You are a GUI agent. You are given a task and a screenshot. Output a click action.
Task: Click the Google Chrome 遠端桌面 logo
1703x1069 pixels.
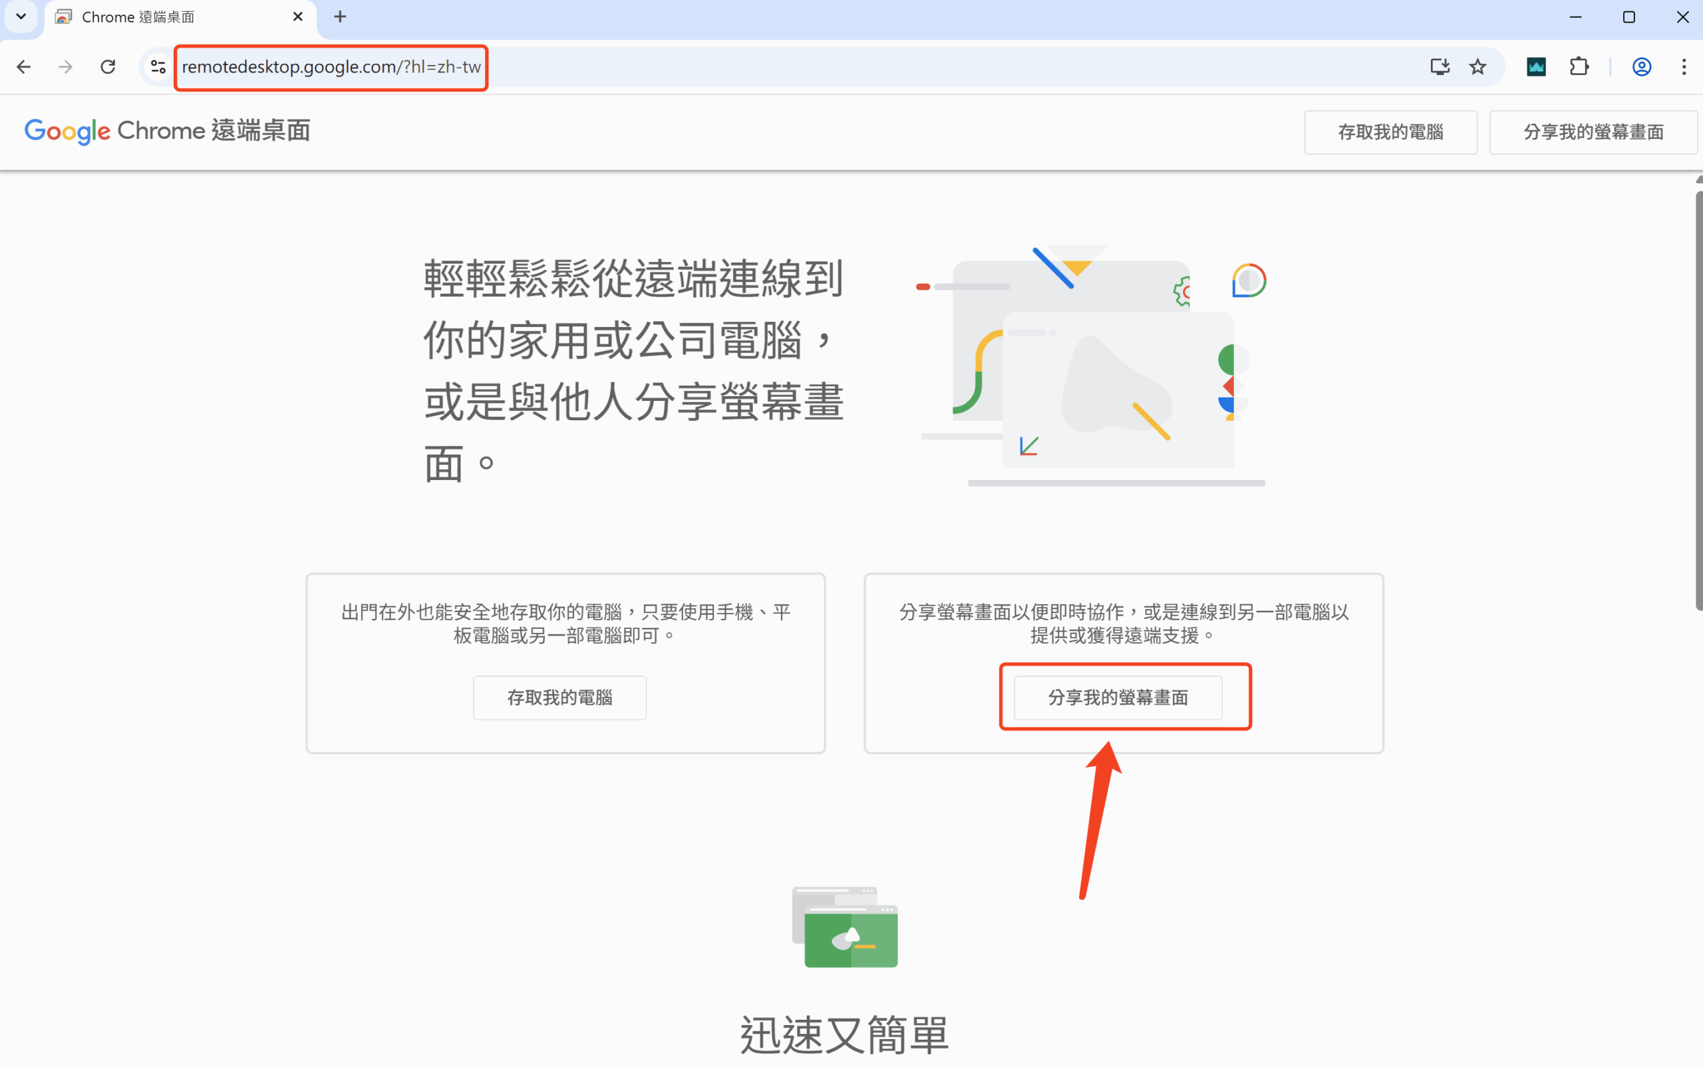[168, 132]
